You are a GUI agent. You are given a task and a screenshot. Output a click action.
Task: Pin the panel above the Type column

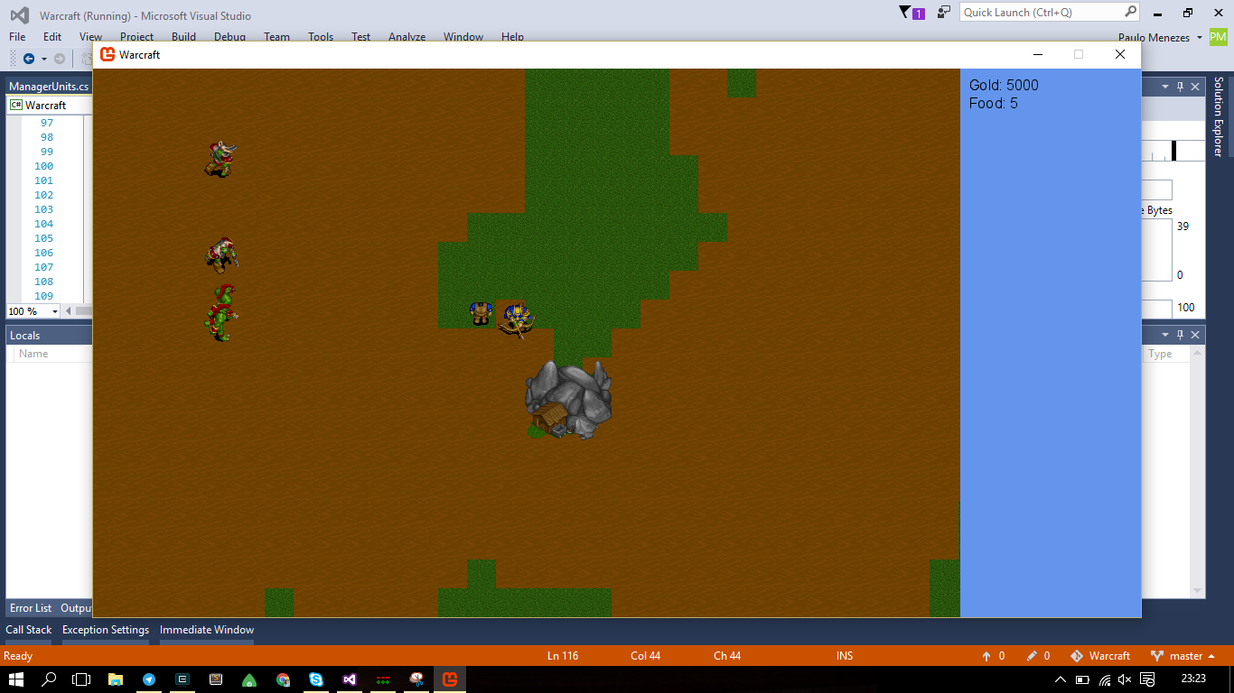[1180, 335]
